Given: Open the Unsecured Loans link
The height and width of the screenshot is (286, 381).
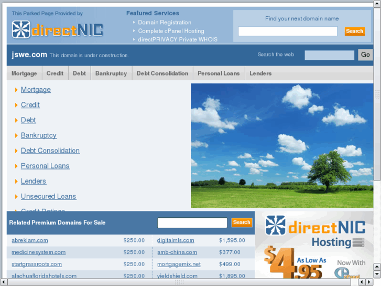Looking at the screenshot, I should (49, 196).
